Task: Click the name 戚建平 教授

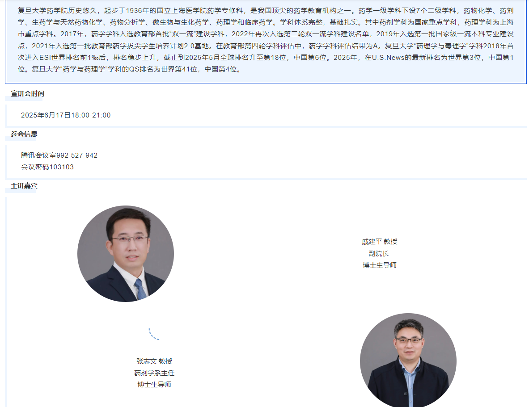Action: (x=379, y=242)
